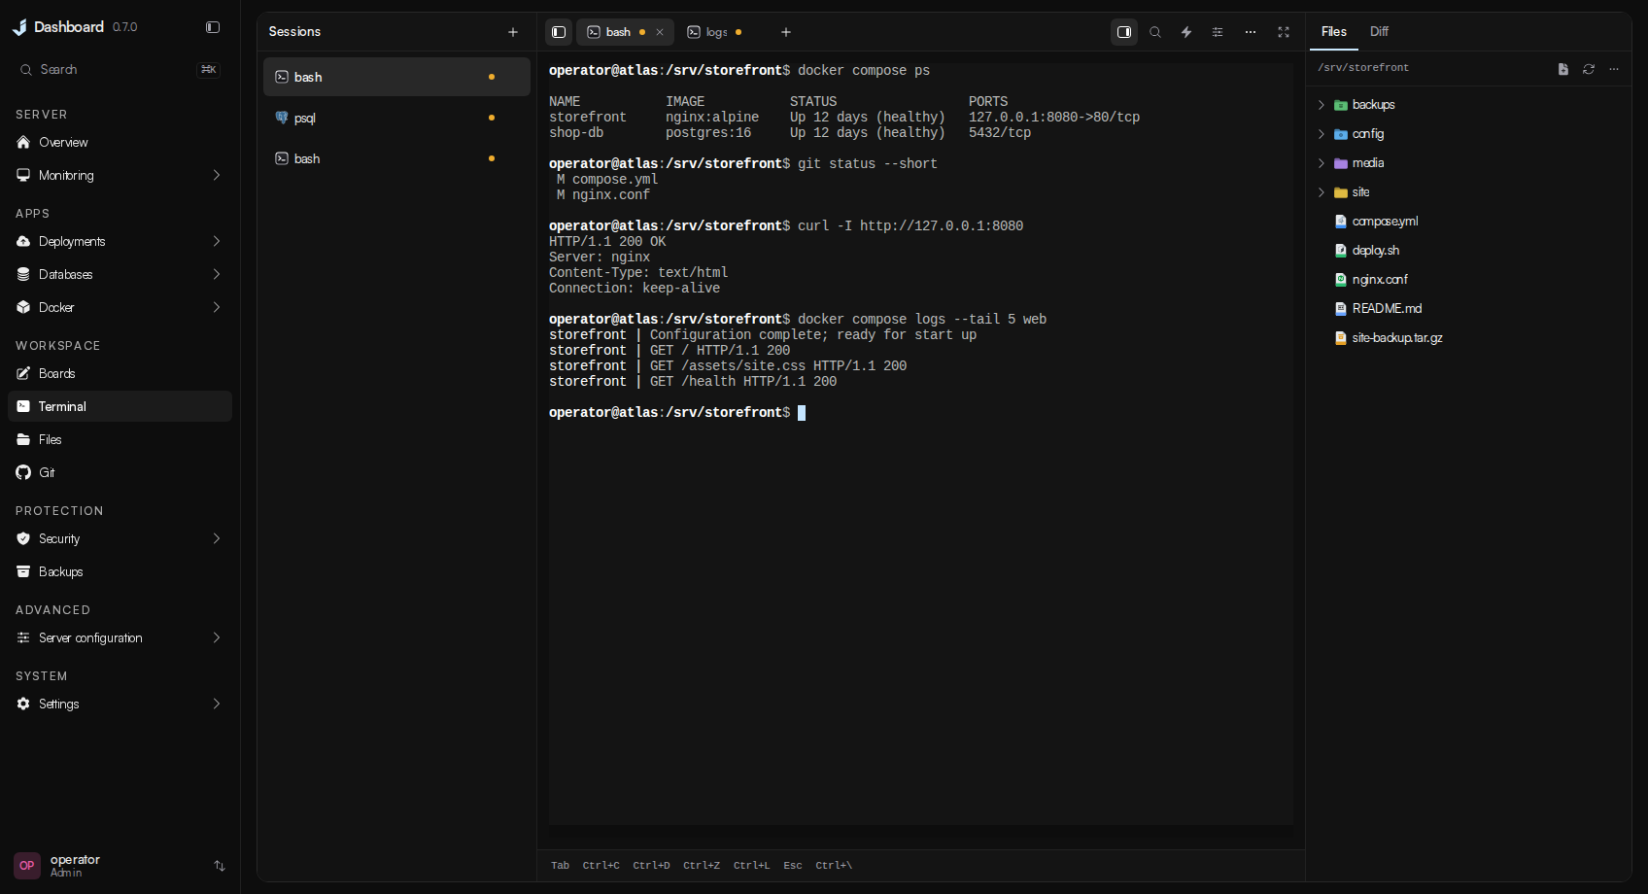The image size is (1648, 894).
Task: Expand the Docker menu
Action: 120,308
